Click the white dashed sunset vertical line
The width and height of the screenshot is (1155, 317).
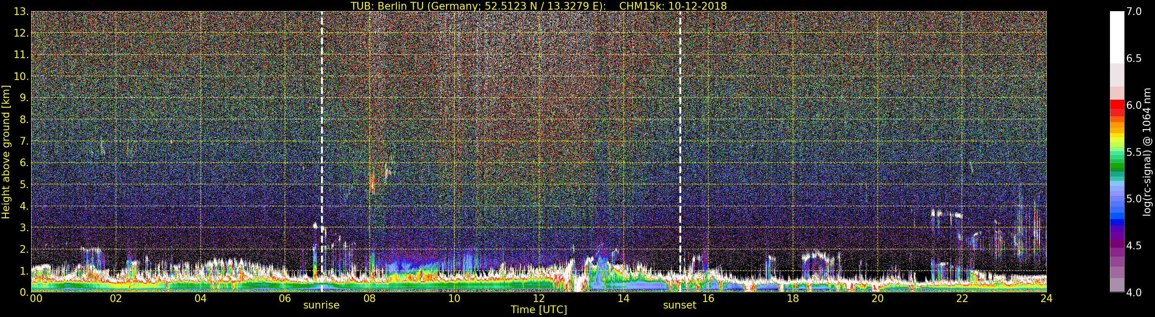coord(680,135)
